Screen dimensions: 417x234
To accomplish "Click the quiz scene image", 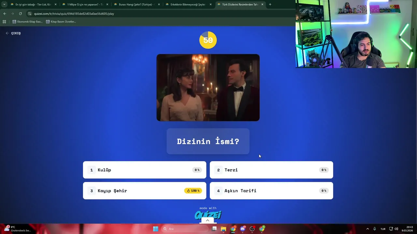I will [x=208, y=88].
